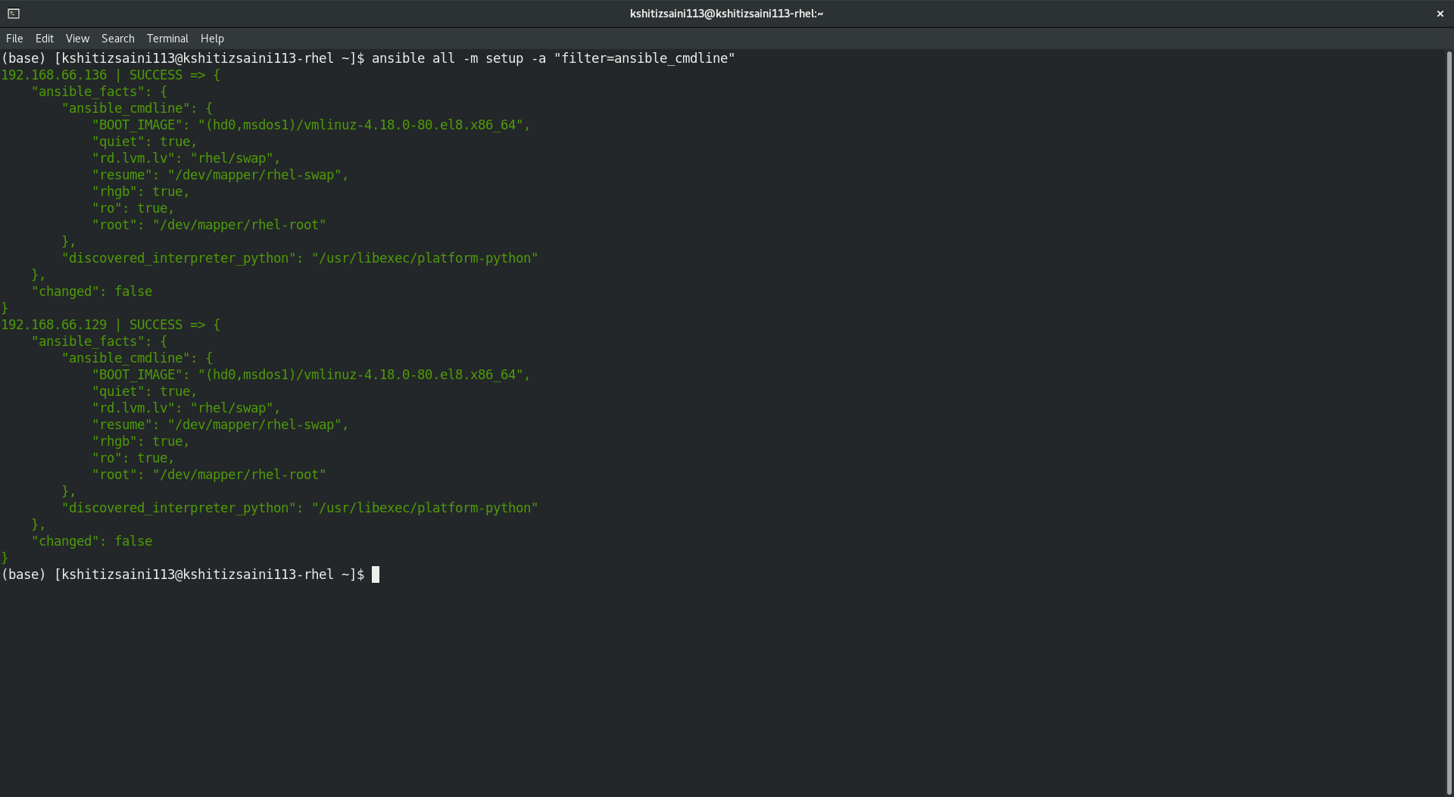The image size is (1454, 797).
Task: Click the second "root": "/dev/mapper/rhel-root" line
Action: coord(209,475)
